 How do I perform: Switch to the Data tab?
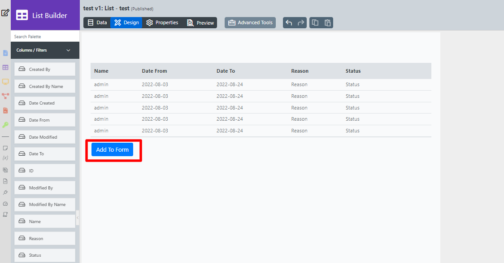[x=97, y=22]
